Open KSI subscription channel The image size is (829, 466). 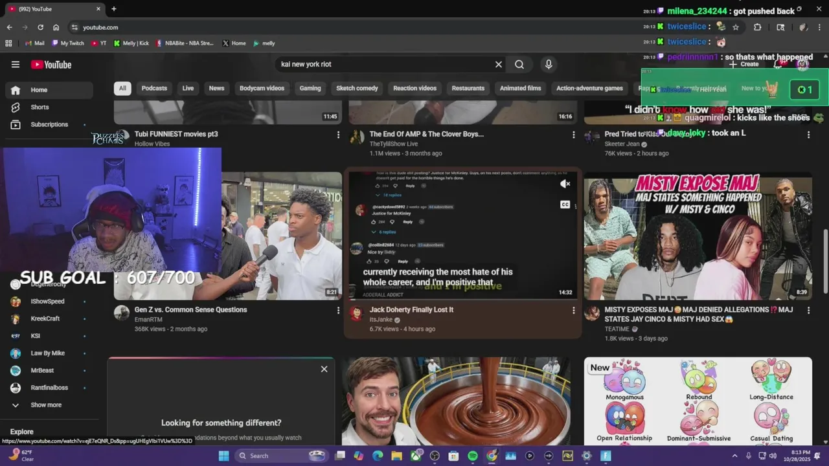pyautogui.click(x=49, y=336)
